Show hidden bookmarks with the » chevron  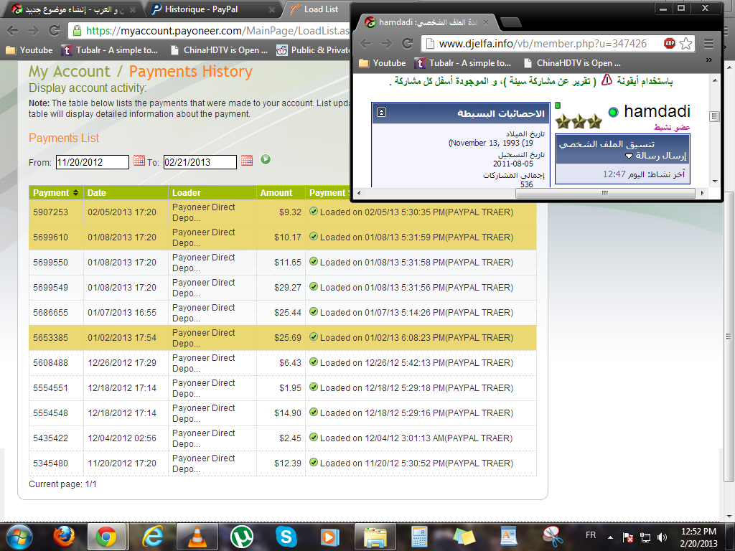pyautogui.click(x=708, y=60)
